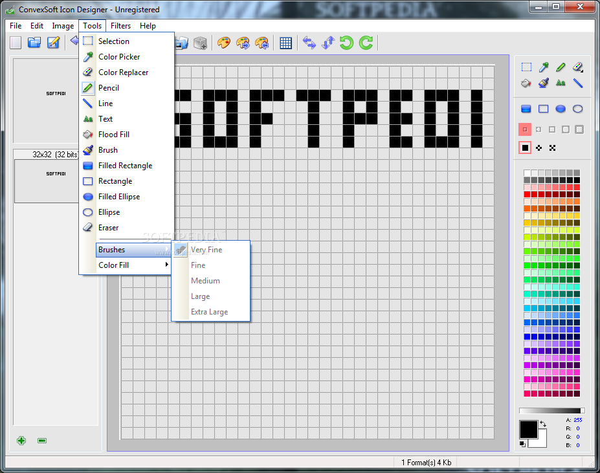Click the grayscale gradient slider bar
Image resolution: width=600 pixels, height=473 pixels.
[x=552, y=411]
